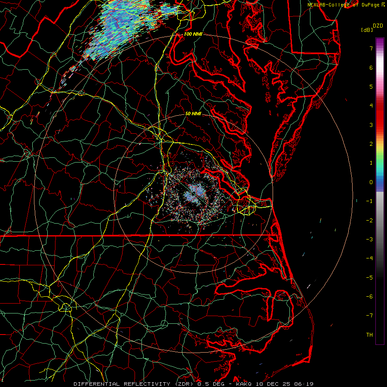Click legend value -3 on the color scale

tap(369, 240)
